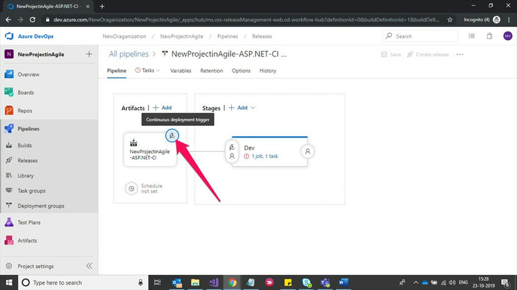This screenshot has height=290, width=517.
Task: Open the user profile avatar
Action: [x=508, y=36]
